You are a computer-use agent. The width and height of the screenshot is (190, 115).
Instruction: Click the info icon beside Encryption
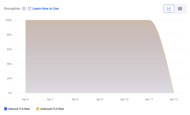pyautogui.click(x=24, y=9)
